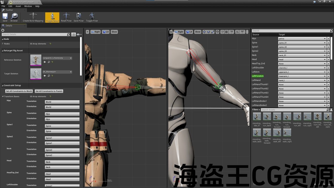Select the rotate gizmo in right viewport
The image size is (334, 188).
click(x=208, y=32)
